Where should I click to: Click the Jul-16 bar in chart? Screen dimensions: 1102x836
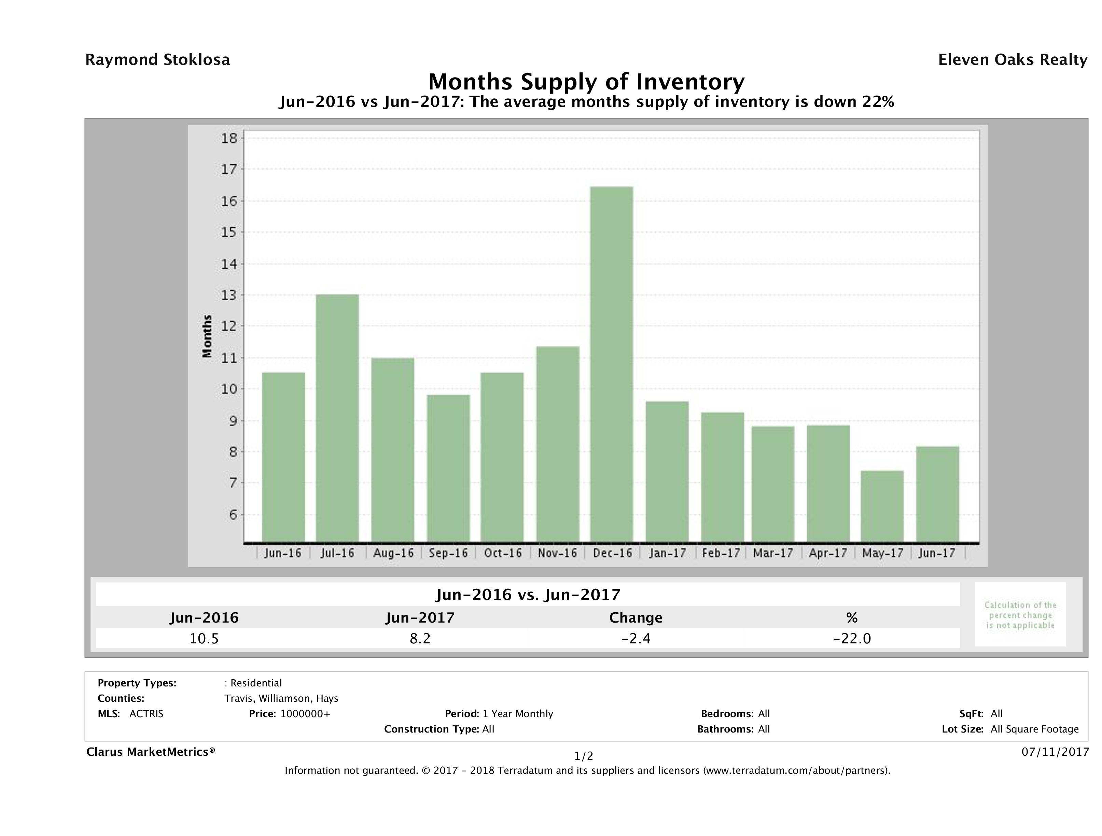(337, 418)
